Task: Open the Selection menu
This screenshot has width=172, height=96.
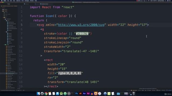Action: click(x=18, y=1)
